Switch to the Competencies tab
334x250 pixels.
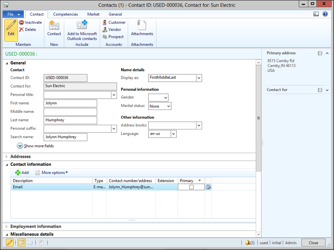coord(65,14)
